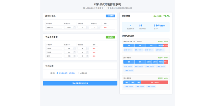This screenshot has height=106, width=215.
Task: Increase the 下横框 required quantity with the up arrow
Action: tap(88, 52)
